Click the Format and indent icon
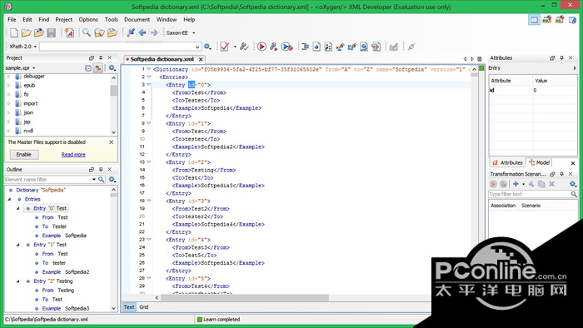The height and width of the screenshot is (328, 583). (x=306, y=47)
